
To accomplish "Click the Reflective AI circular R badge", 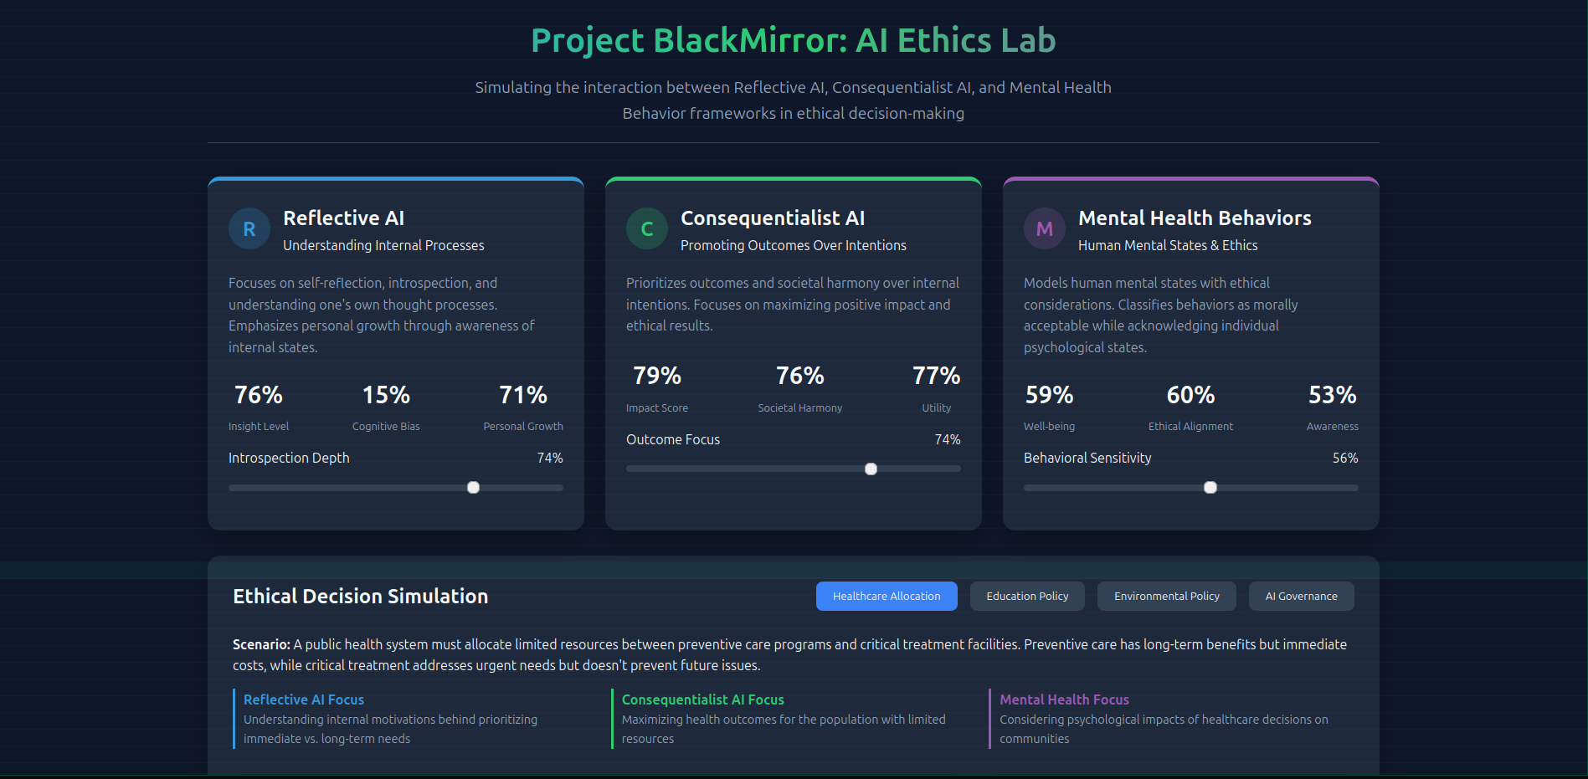I will (249, 228).
